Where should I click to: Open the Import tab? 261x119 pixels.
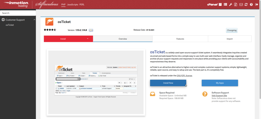[229, 39]
